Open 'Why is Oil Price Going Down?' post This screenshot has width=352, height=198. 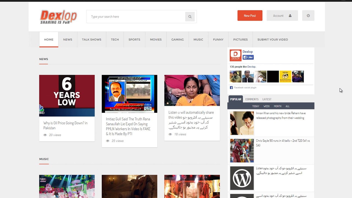click(65, 125)
